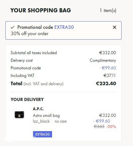This screenshot has width=133, height=146.
Task: Click the YOUR SHOPPING BAG heading
Action: click(41, 10)
